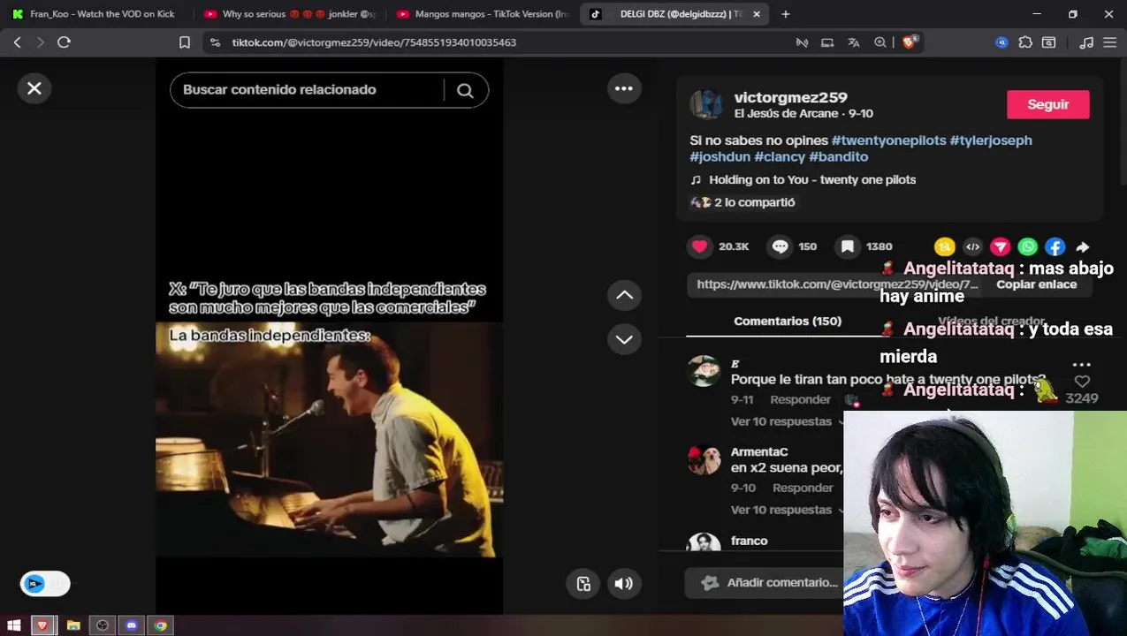Click the zoom magnifier icon in the address bar
Viewport: 1127px width, 636px height.
tap(880, 42)
